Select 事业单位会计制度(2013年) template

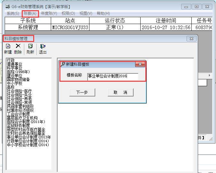click(x=29, y=137)
